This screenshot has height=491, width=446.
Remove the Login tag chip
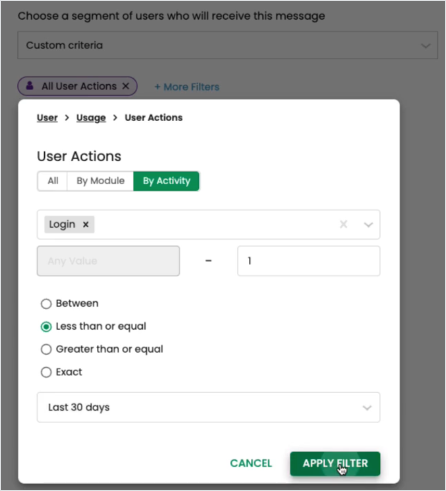tap(86, 225)
